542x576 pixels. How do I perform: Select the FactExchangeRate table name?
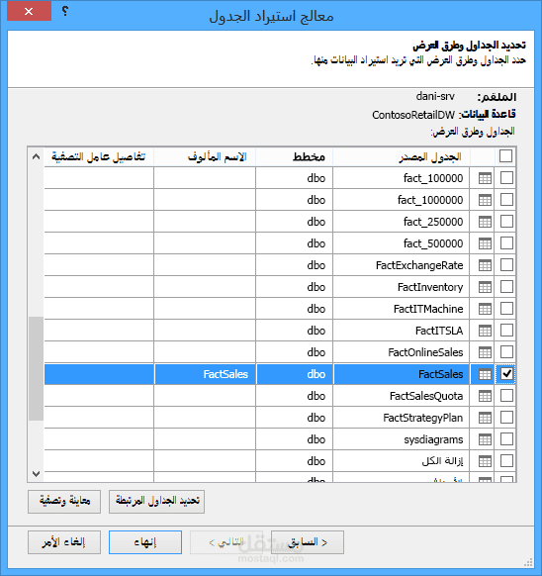coord(419,265)
